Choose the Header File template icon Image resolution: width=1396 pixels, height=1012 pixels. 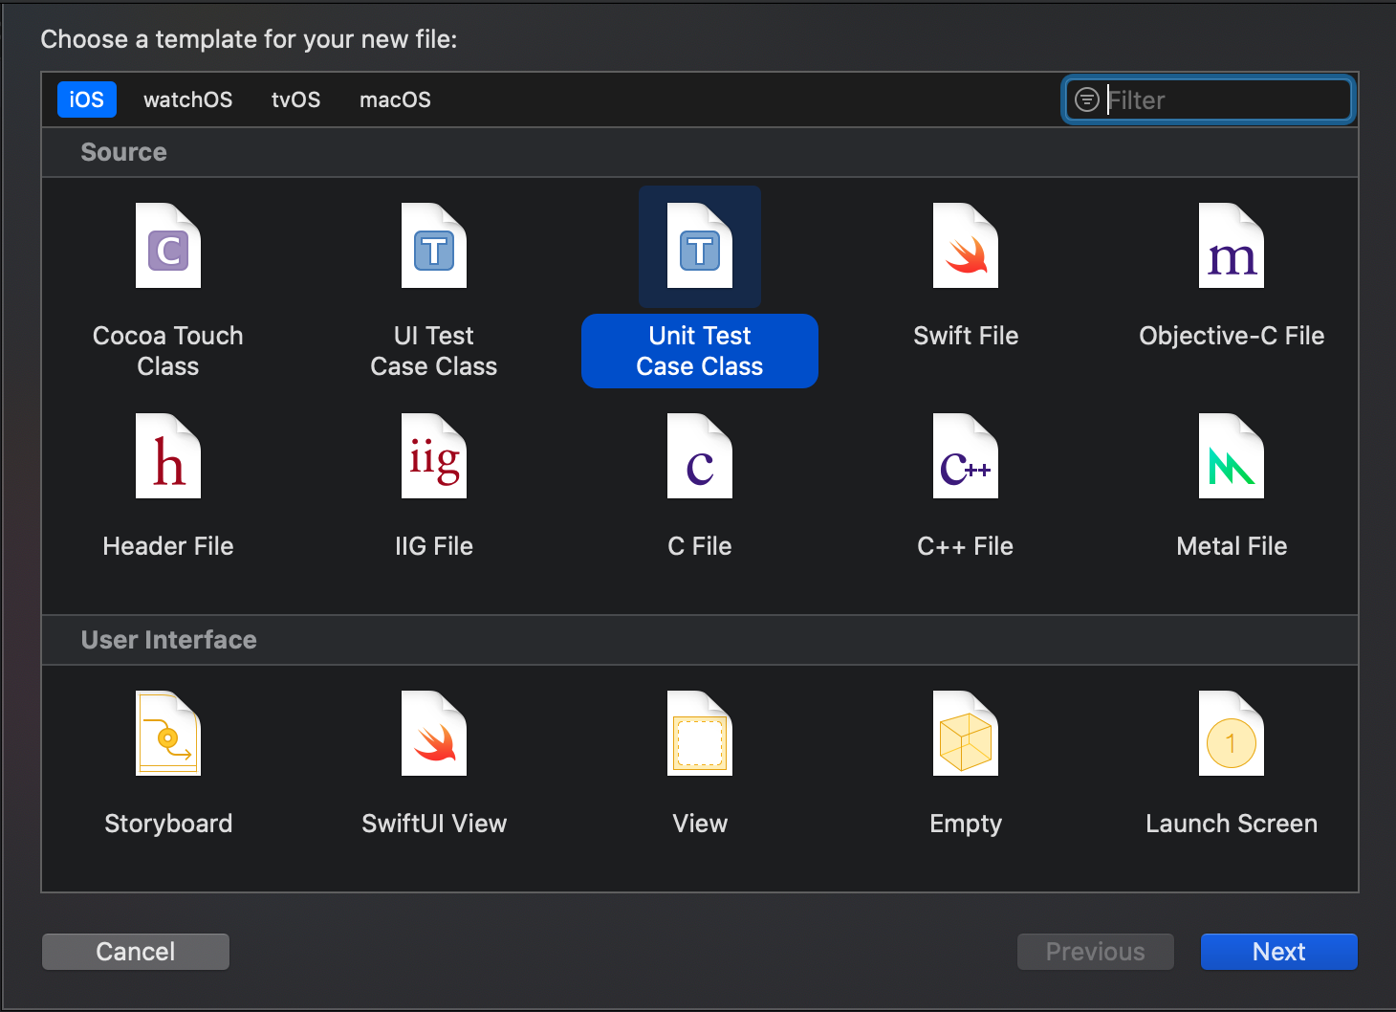pos(168,457)
